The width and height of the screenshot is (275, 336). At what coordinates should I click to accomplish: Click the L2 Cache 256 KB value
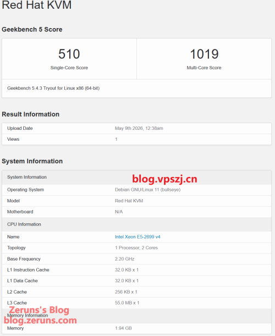coord(126,292)
